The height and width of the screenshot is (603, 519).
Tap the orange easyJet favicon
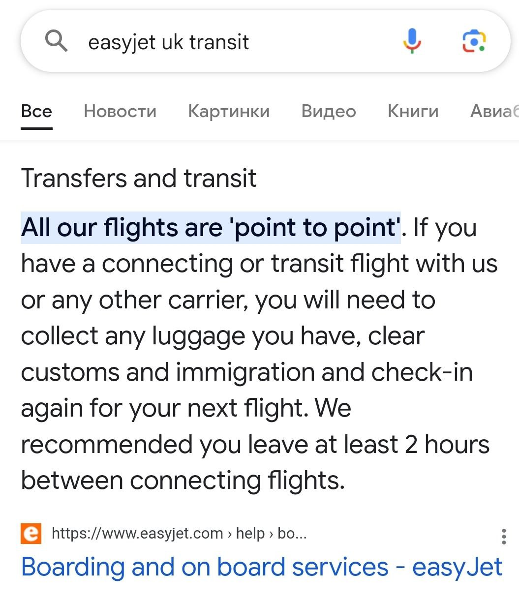coord(31,534)
